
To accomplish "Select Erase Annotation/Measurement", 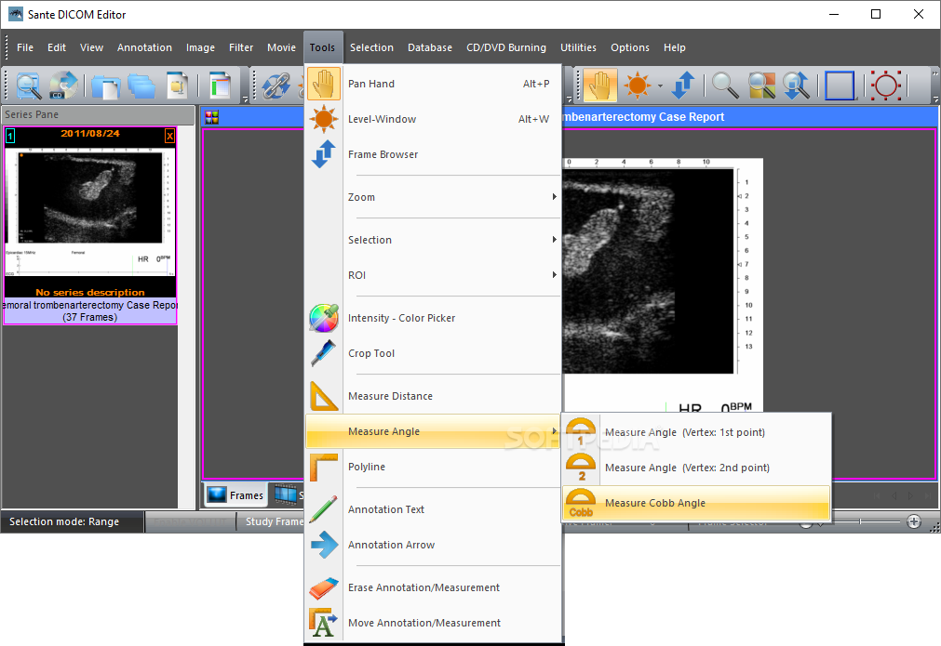I will tap(434, 587).
